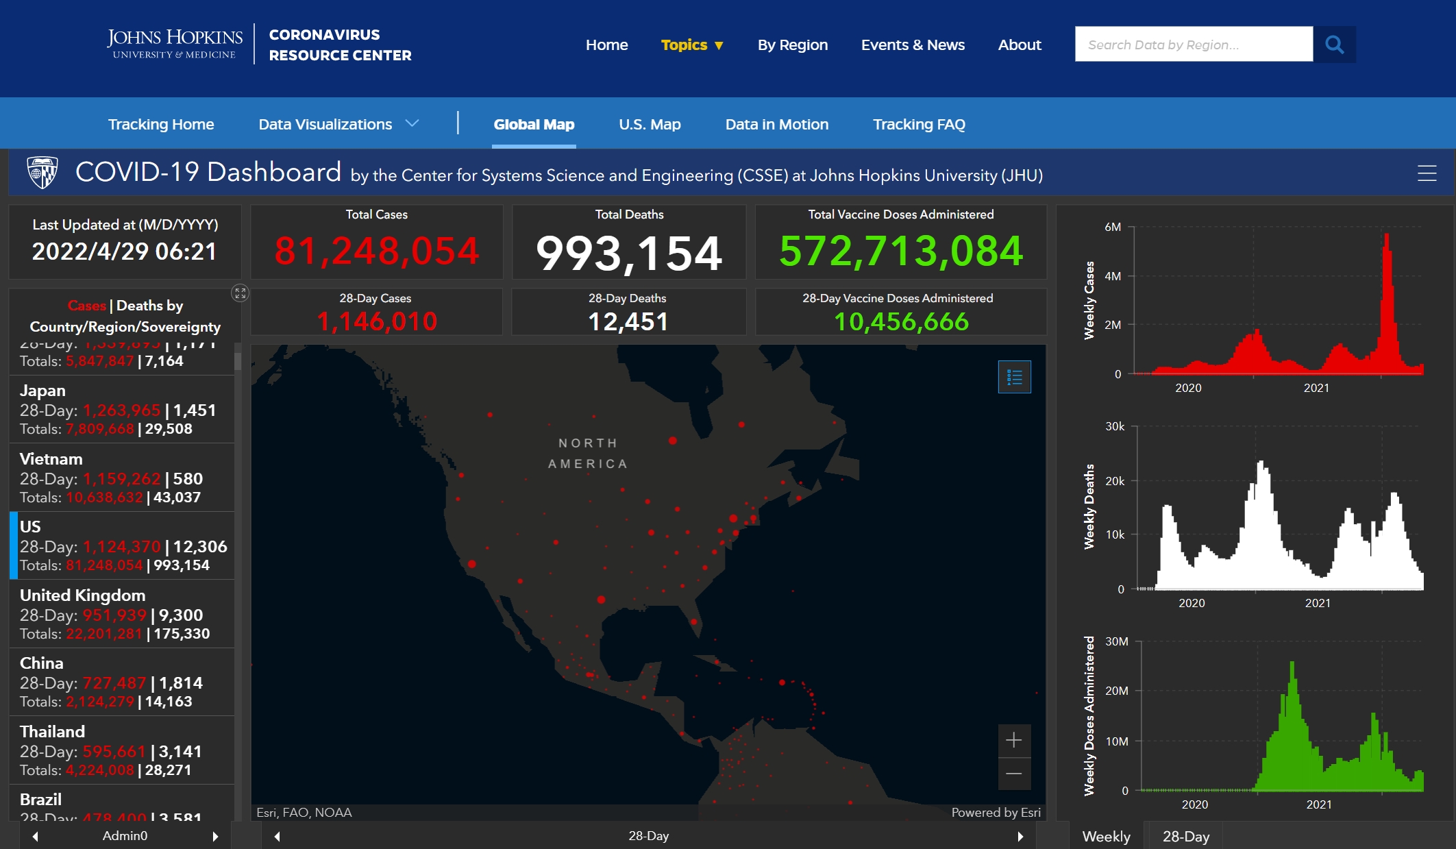Open the Topics dropdown menu
1456x849 pixels.
click(691, 45)
